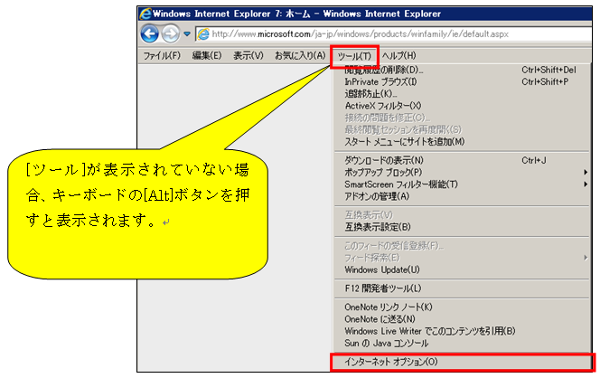The width and height of the screenshot is (600, 378).
Task: Select InPrivate ブラウズ(I) entry
Action: pyautogui.click(x=462, y=82)
